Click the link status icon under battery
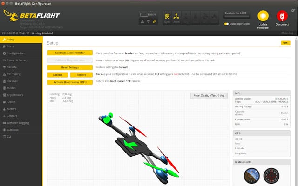The width and height of the screenshot is (298, 186). pos(154,22)
